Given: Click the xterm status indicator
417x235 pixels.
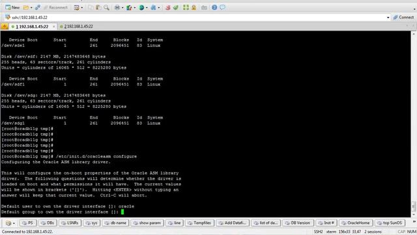Looking at the screenshot, I should 331,232.
